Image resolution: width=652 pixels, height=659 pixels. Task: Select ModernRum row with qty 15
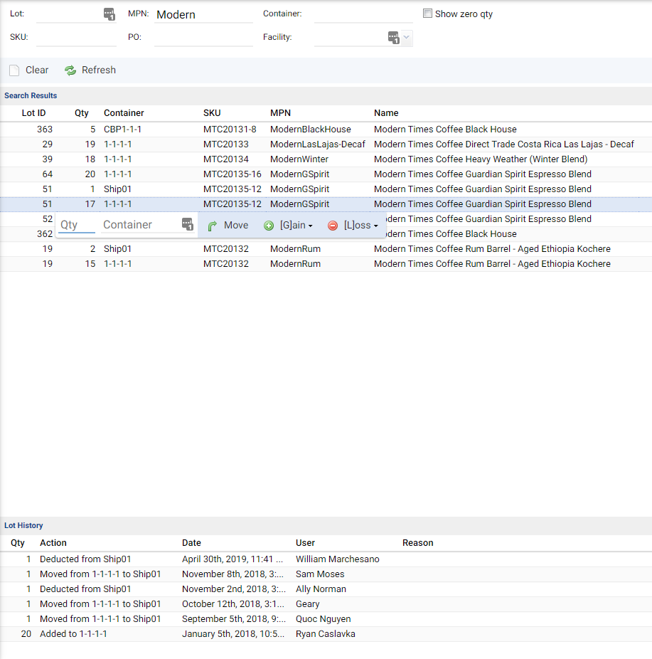coord(326,264)
